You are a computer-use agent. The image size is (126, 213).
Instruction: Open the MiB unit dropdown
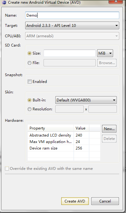click(105, 53)
